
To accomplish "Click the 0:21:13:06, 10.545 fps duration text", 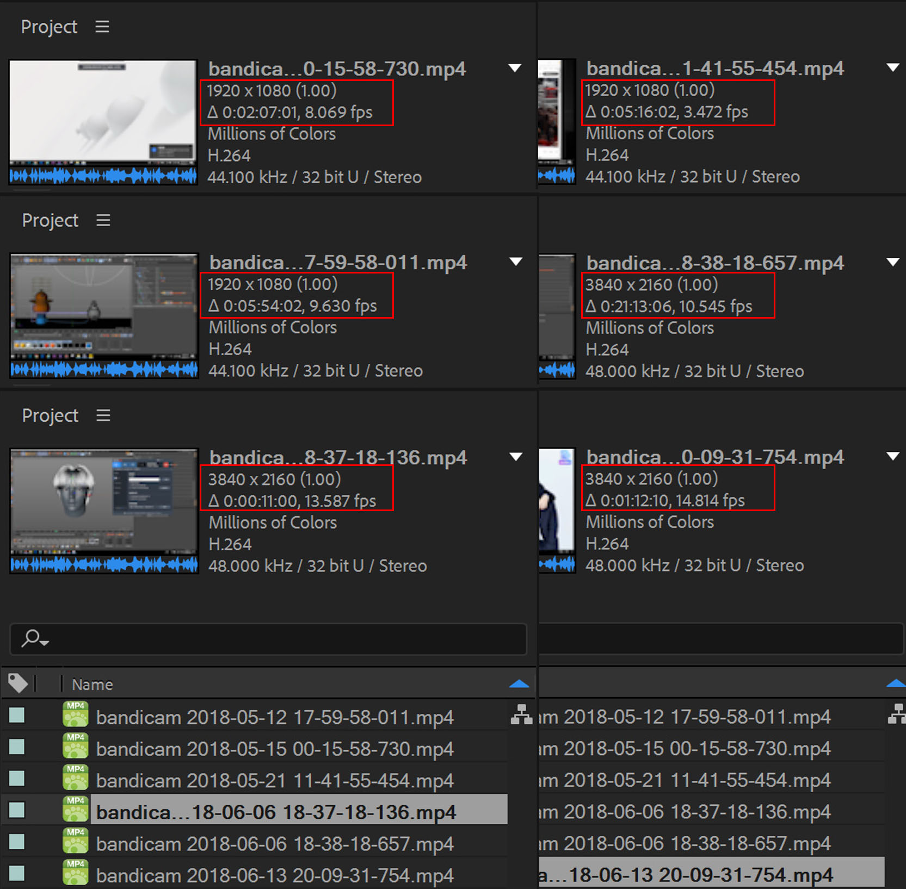I will [x=669, y=306].
